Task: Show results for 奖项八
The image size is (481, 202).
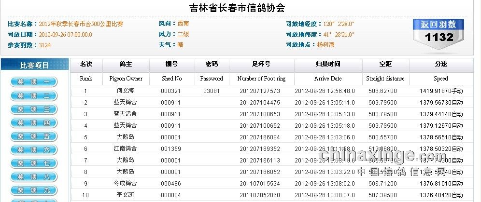Action: click(x=34, y=177)
